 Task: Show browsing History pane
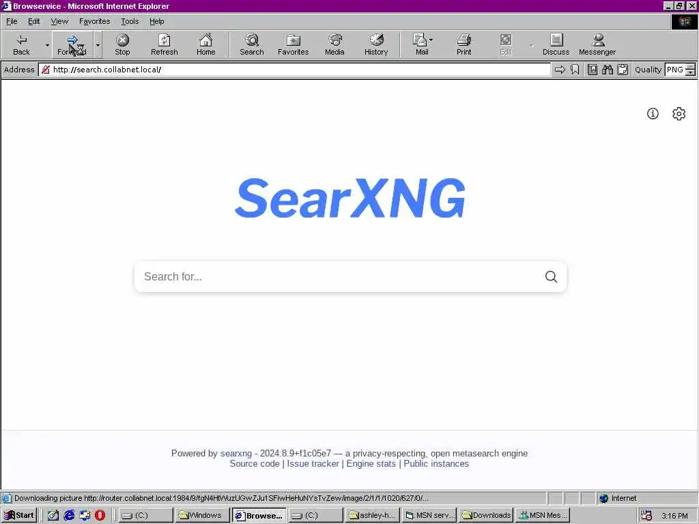pos(376,44)
